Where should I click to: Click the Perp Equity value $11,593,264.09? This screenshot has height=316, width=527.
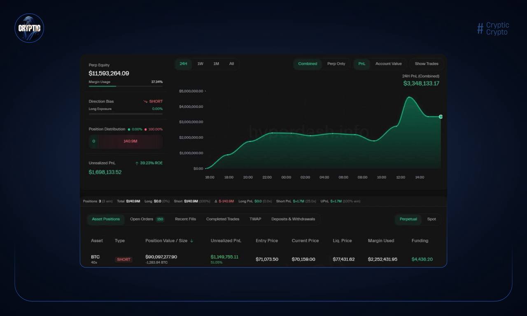(x=109, y=73)
